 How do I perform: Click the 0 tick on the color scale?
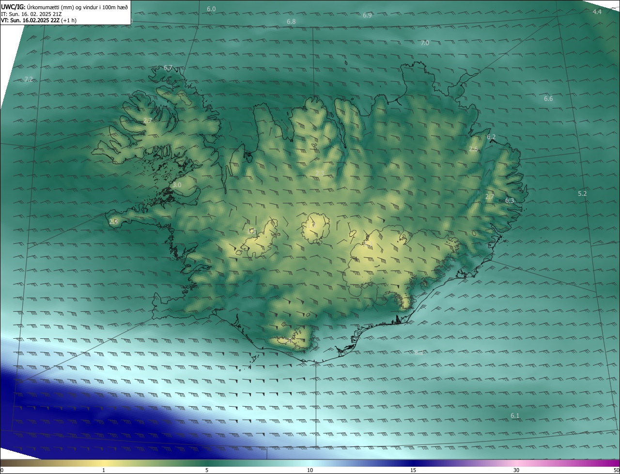pos(1,470)
